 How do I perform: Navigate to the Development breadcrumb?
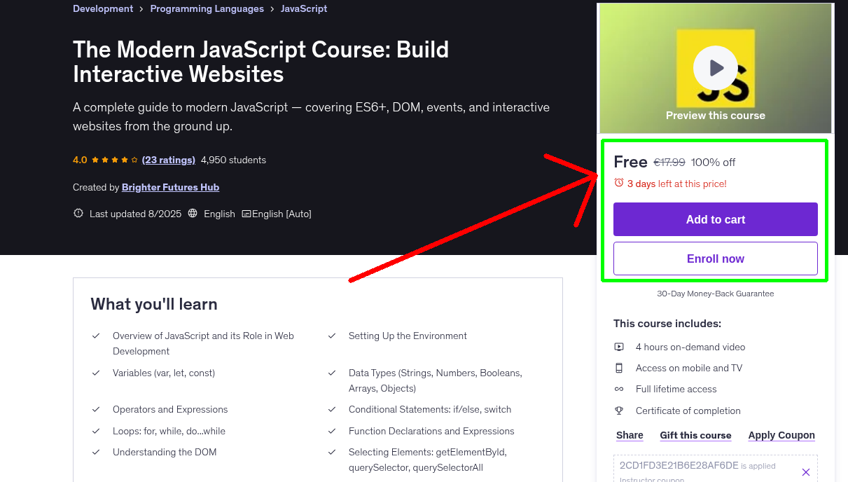pyautogui.click(x=102, y=8)
